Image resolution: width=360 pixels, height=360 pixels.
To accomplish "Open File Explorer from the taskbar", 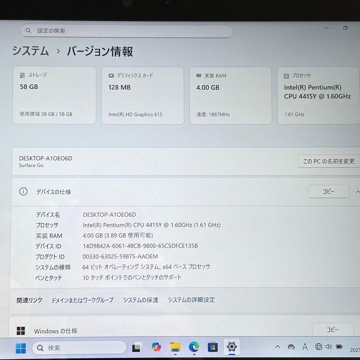I will click(x=175, y=347).
